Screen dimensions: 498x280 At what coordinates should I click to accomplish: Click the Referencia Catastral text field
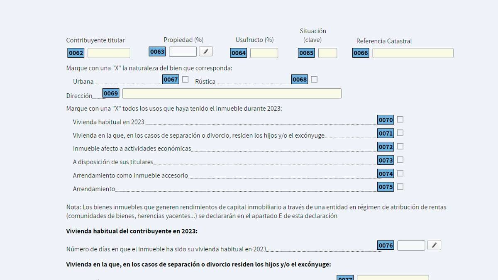click(x=413, y=53)
